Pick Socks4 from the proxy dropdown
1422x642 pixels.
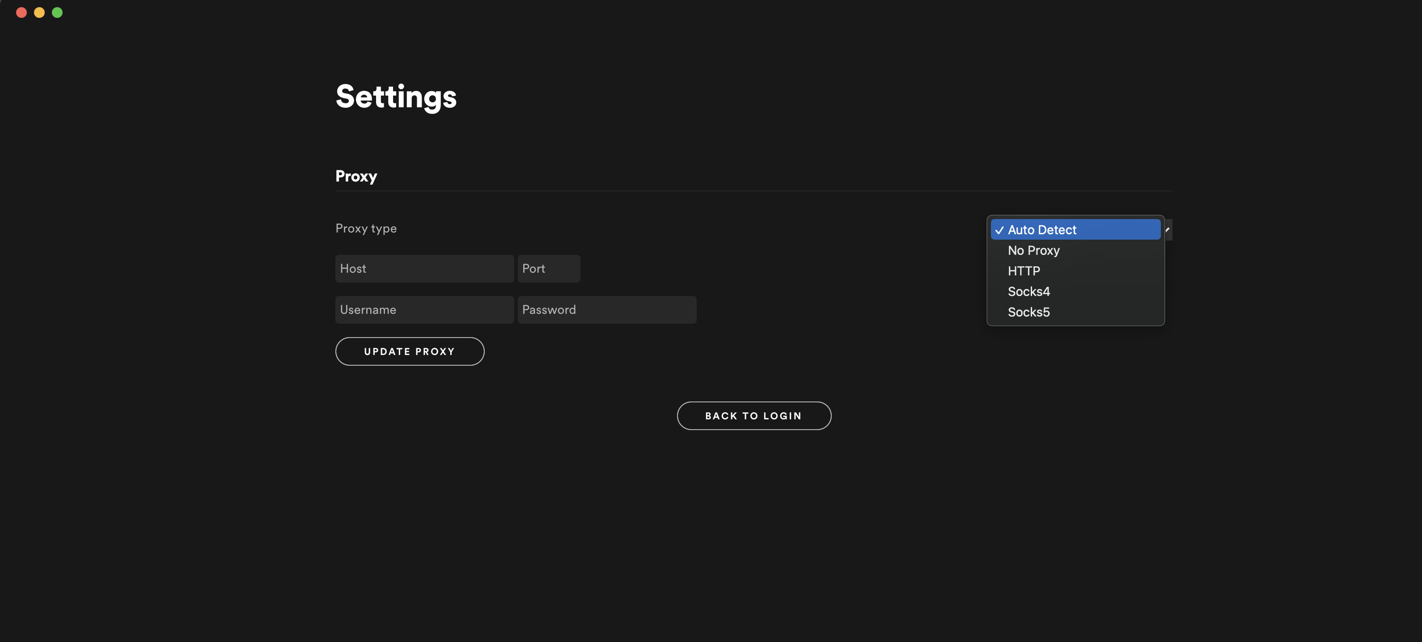(x=1028, y=291)
